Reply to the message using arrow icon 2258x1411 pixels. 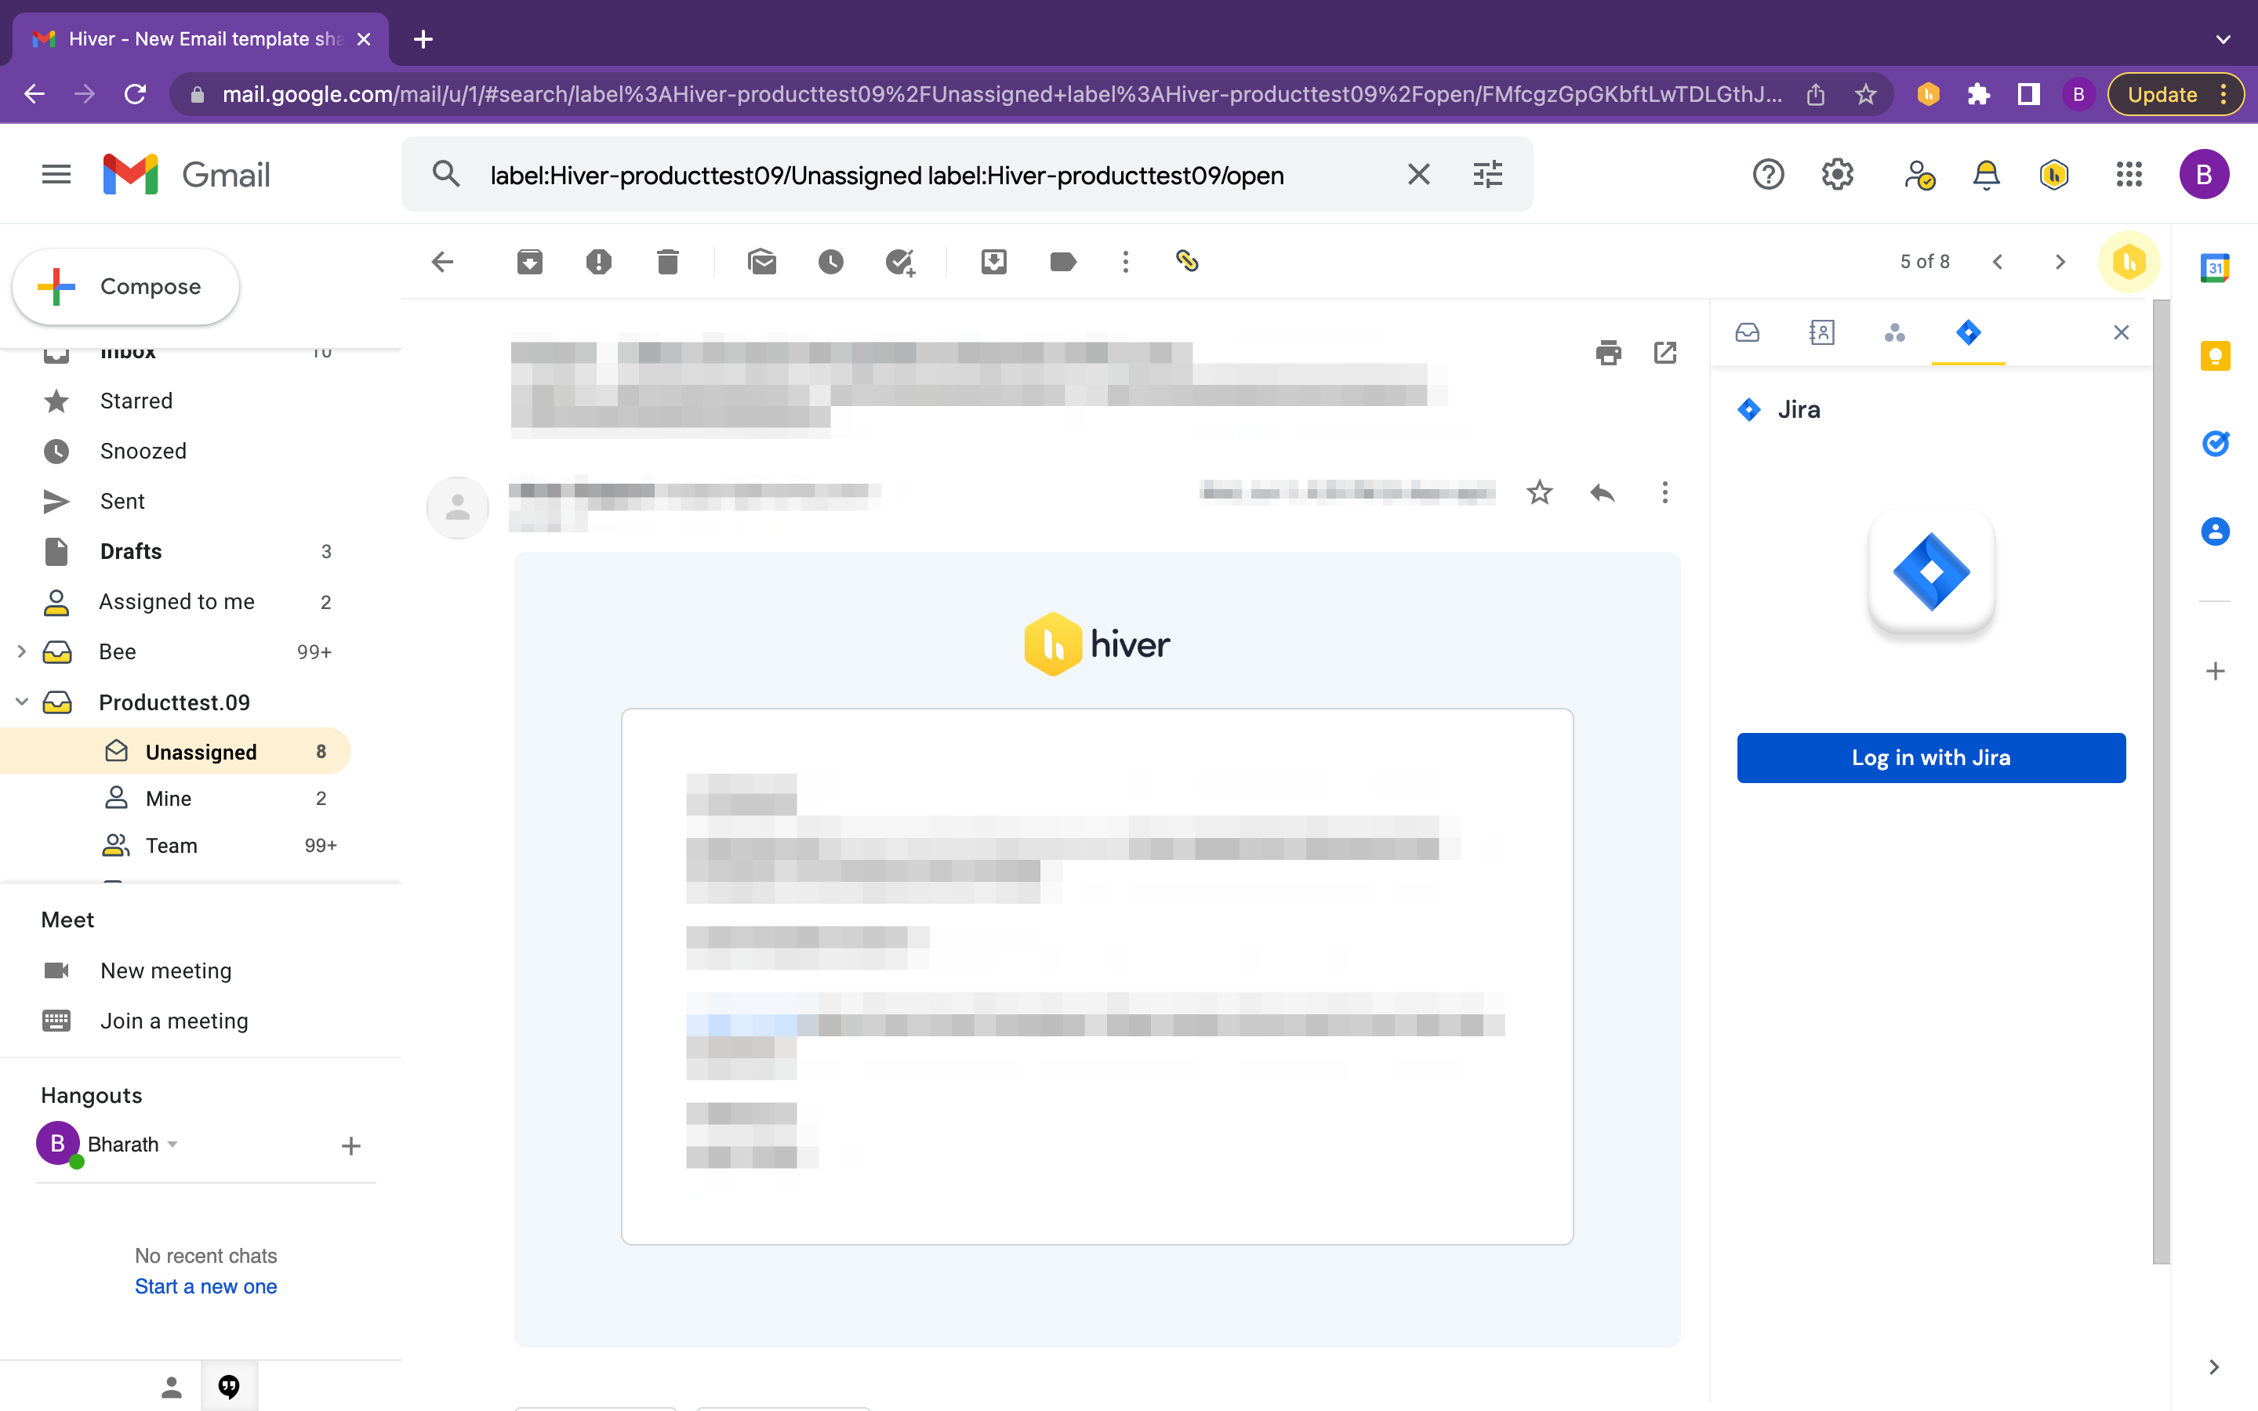[1602, 491]
